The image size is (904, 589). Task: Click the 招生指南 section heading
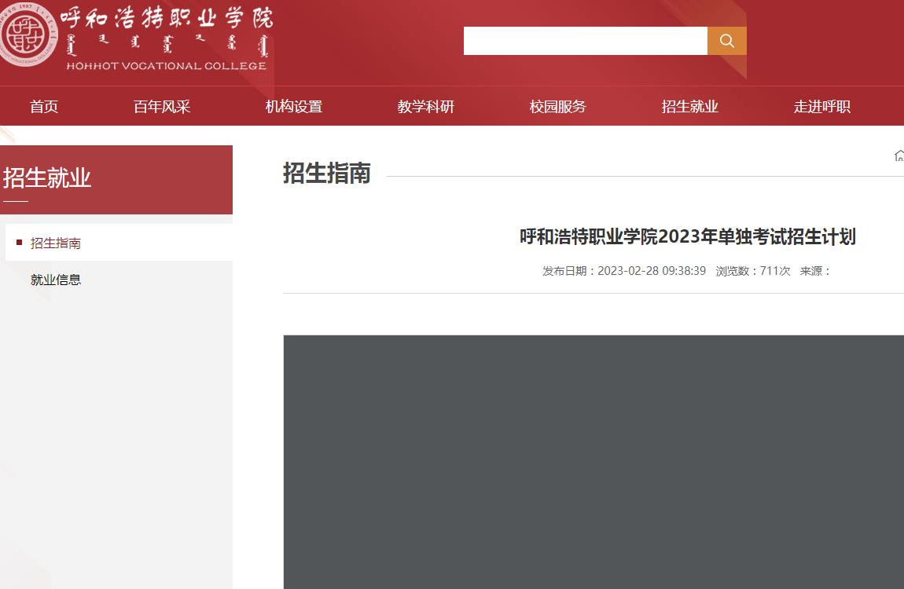(327, 174)
